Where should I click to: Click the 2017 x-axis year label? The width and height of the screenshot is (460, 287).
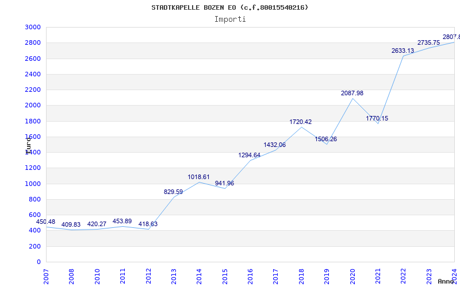coord(276,277)
